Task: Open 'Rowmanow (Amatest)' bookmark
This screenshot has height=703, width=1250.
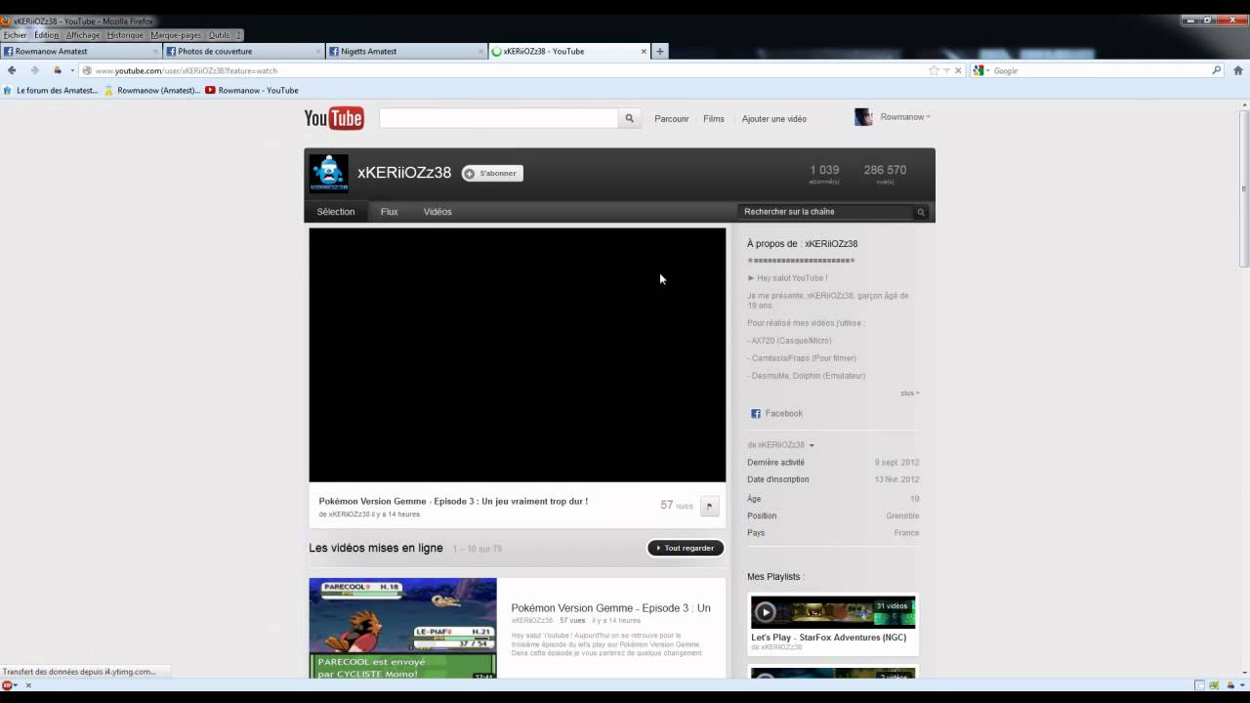Action: 151,91
